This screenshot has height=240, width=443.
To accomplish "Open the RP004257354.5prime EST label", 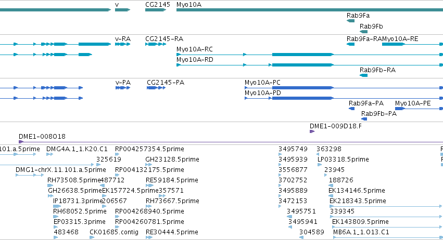I will [149, 149].
